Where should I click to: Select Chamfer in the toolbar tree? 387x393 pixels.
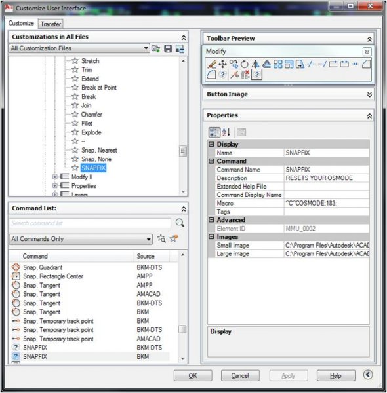pos(92,115)
